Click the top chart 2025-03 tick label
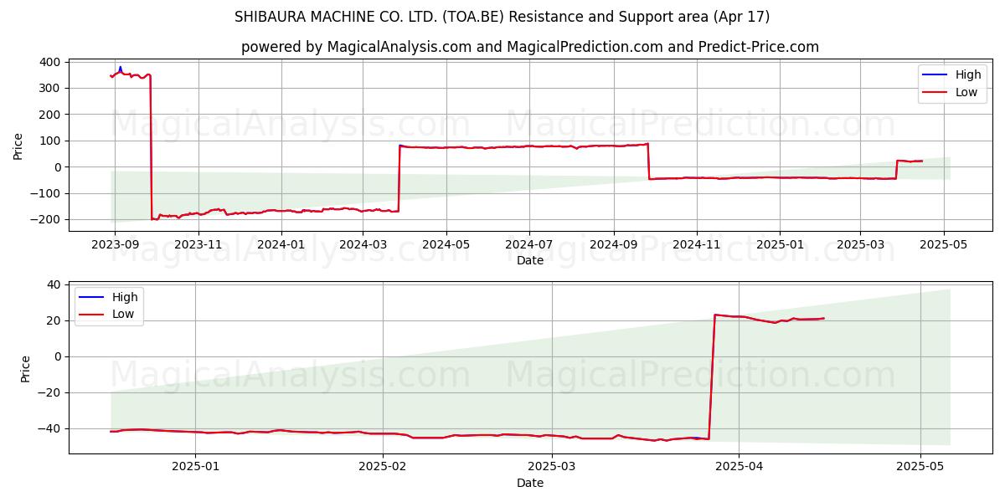1005x502 pixels. [860, 243]
